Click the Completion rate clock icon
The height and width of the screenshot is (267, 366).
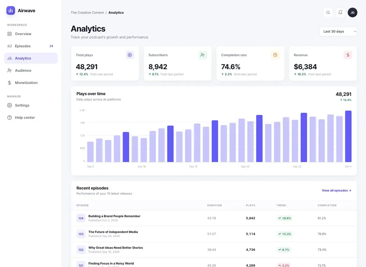point(275,55)
